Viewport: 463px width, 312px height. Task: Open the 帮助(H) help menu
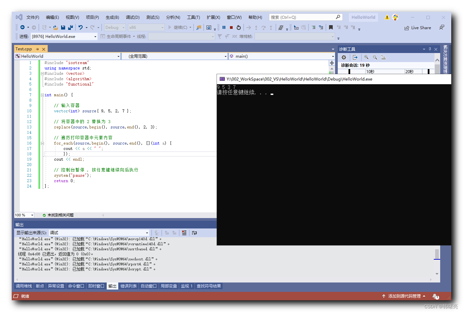(x=255, y=17)
